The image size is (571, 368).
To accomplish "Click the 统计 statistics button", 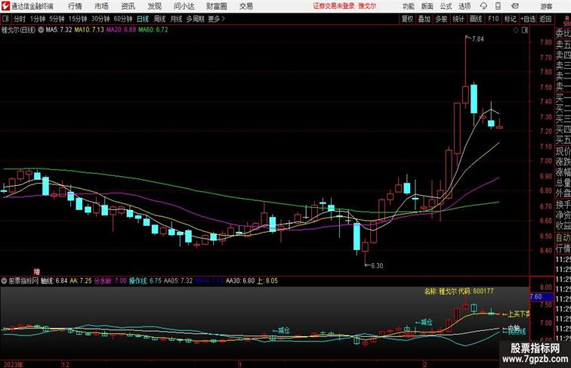I will [458, 19].
